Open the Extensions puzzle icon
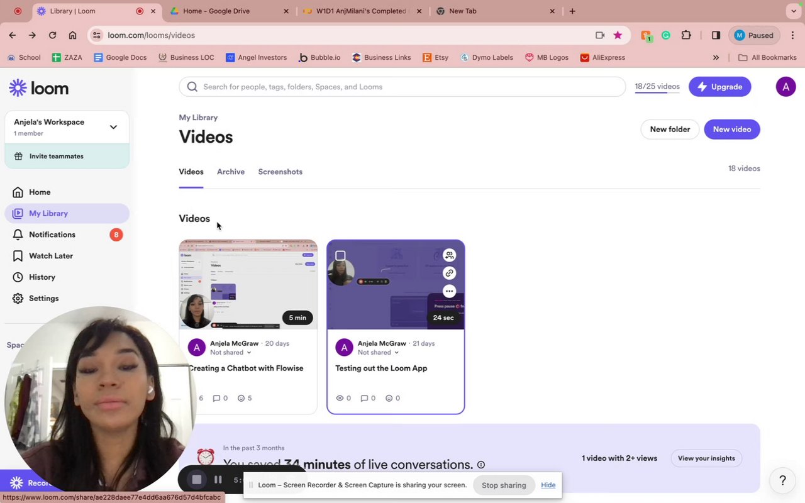The image size is (805, 503). pyautogui.click(x=686, y=35)
